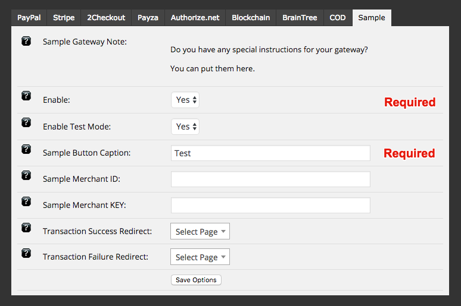Click the 'Sample Gateway Note:' label
Image resolution: width=461 pixels, height=306 pixels.
(85, 42)
